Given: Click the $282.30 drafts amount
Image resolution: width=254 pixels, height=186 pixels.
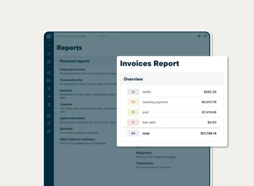Looking at the screenshot, I should pyautogui.click(x=210, y=92).
